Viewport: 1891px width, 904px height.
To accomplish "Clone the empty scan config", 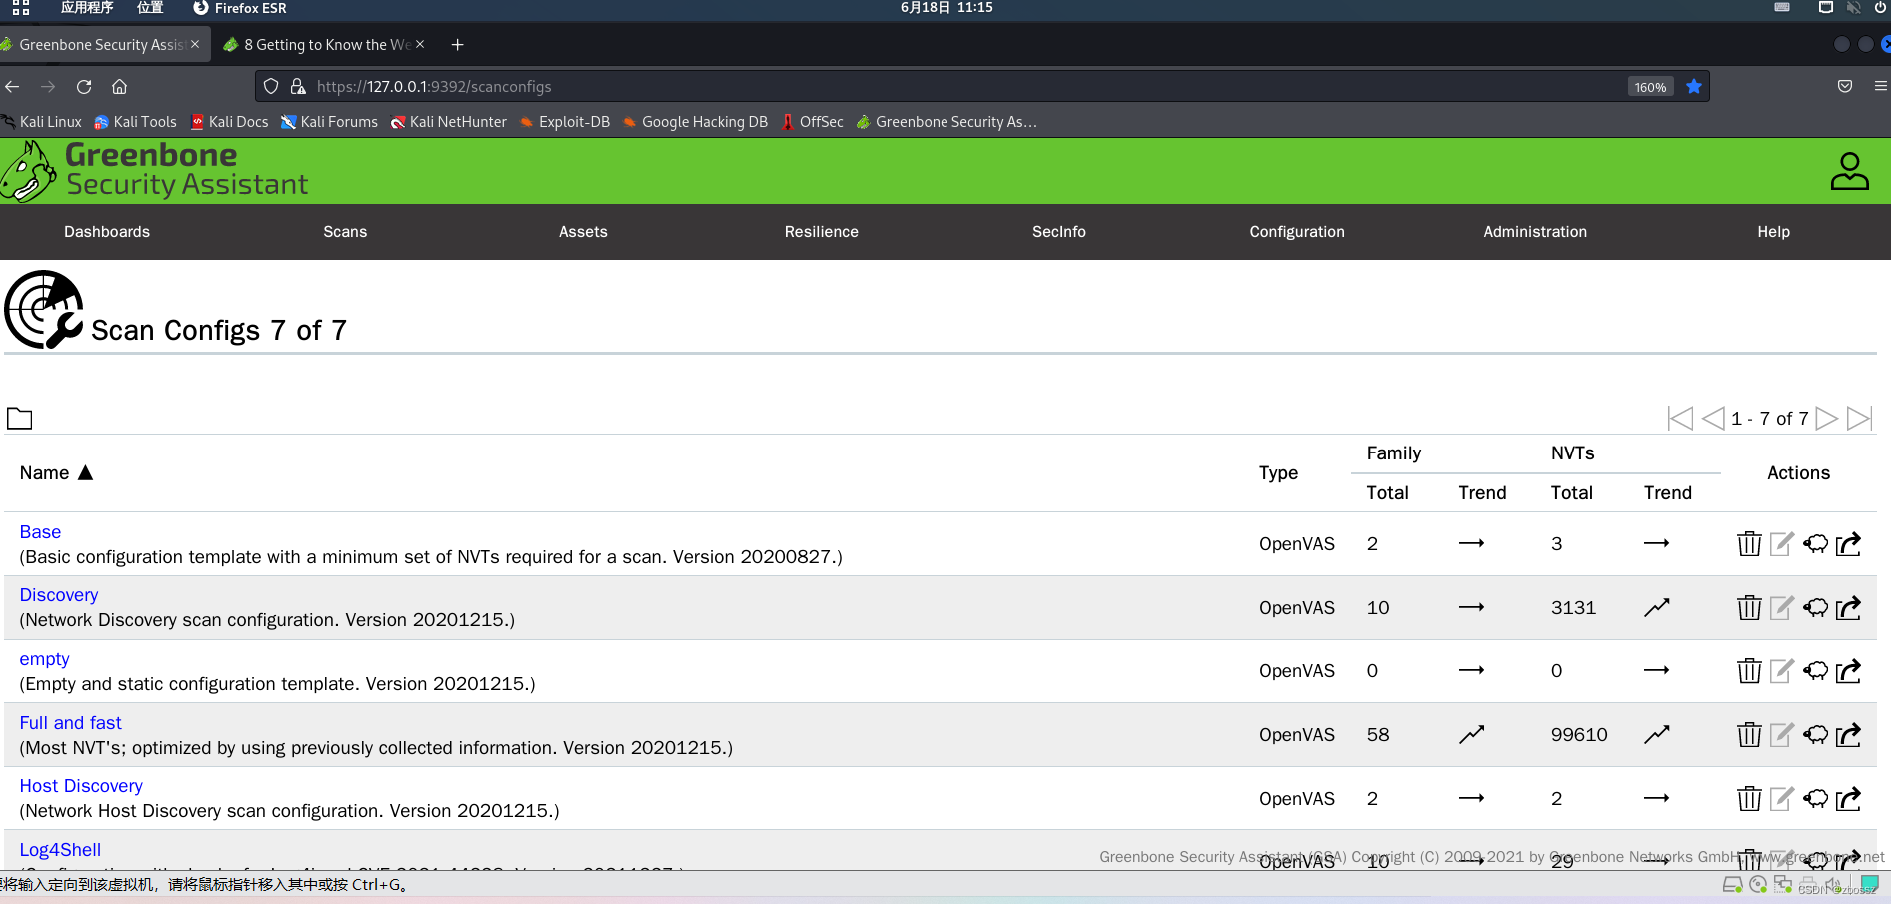I will [x=1815, y=670].
